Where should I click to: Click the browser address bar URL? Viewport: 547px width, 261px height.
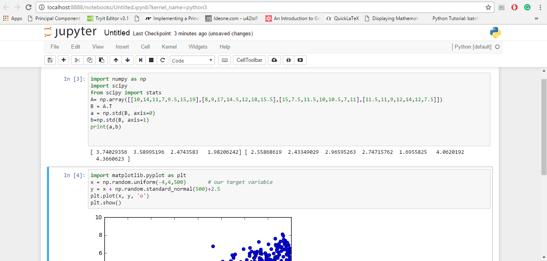coord(127,7)
